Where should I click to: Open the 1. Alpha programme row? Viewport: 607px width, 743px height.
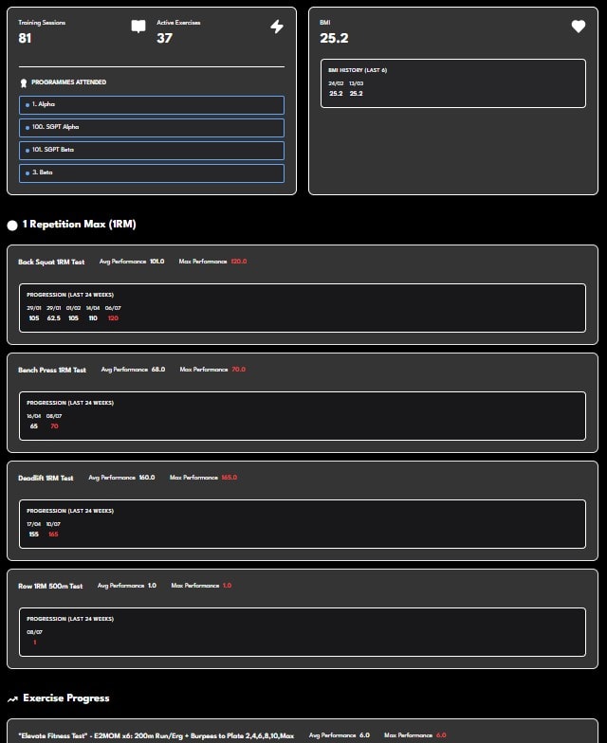152,104
